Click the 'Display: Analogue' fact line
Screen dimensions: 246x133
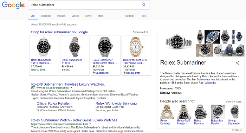click(x=171, y=93)
